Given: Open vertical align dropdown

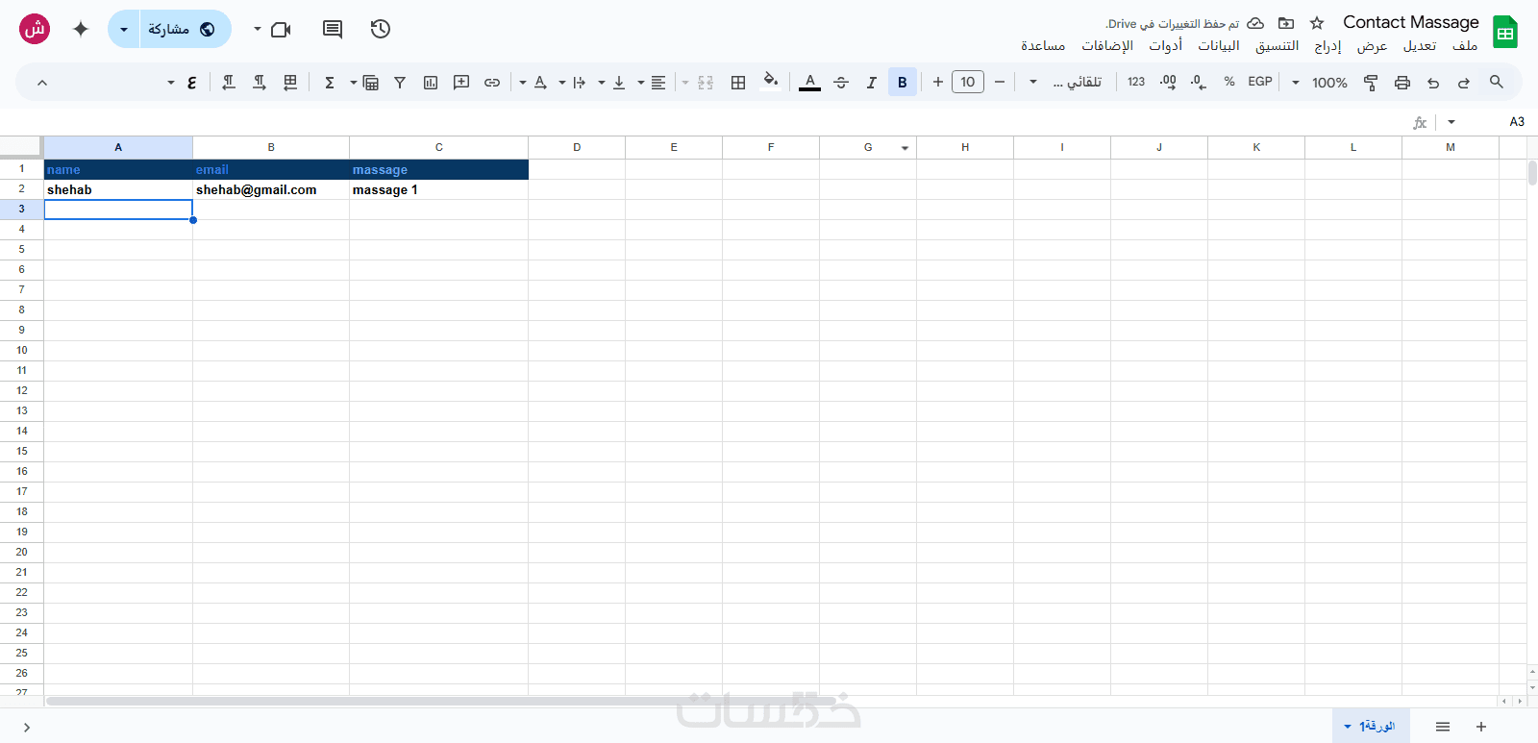Looking at the screenshot, I should click(612, 83).
